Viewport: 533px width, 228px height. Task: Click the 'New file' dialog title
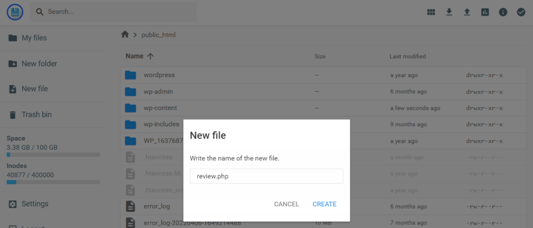[x=208, y=135]
